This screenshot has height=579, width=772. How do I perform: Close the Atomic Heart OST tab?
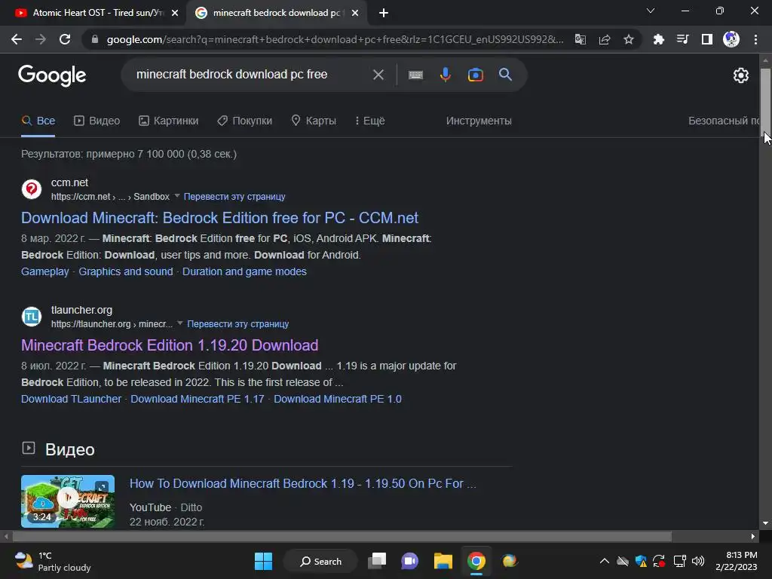click(175, 13)
